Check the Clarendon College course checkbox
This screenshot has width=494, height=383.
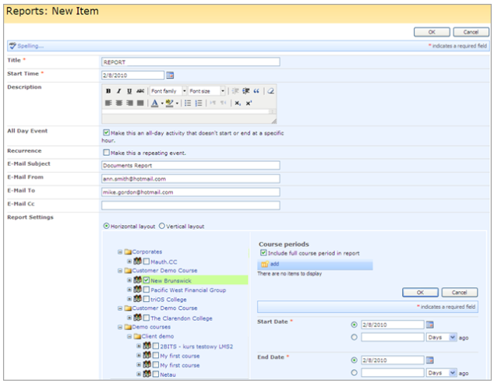pyautogui.click(x=146, y=318)
